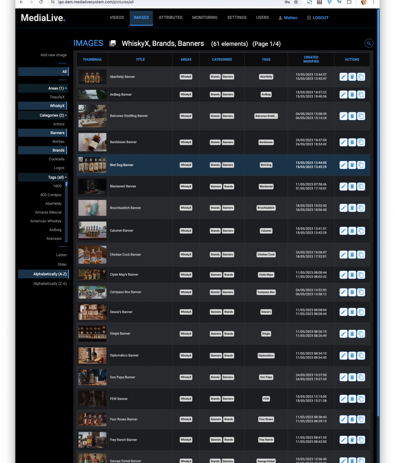395x463 pixels.
Task: Copy the Balcones Distilling Banner entry
Action: tap(361, 116)
